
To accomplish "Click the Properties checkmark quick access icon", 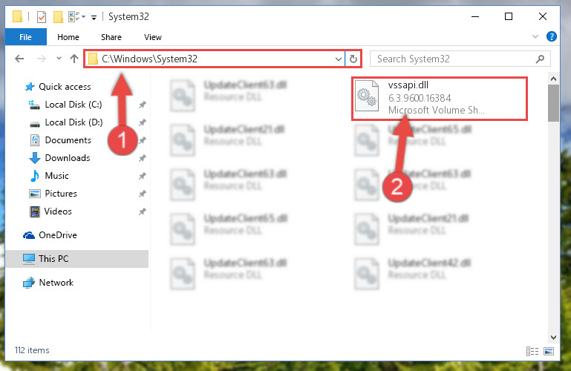I will tap(42, 17).
